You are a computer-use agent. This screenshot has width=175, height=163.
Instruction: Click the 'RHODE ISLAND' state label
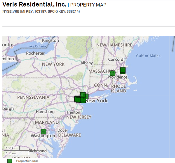point(118,88)
